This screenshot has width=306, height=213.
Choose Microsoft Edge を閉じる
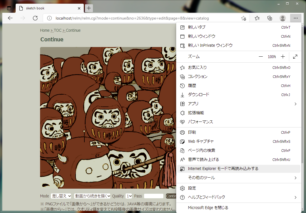coord(239,208)
